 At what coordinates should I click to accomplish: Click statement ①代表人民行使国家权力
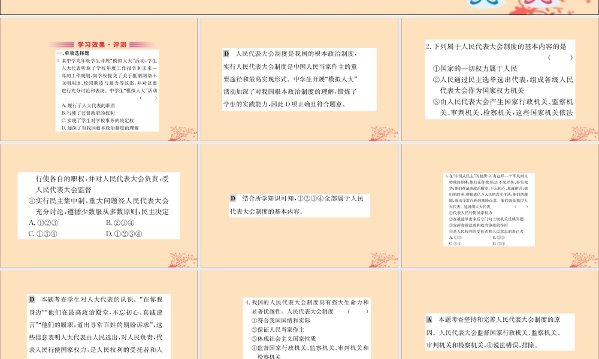click(471, 213)
